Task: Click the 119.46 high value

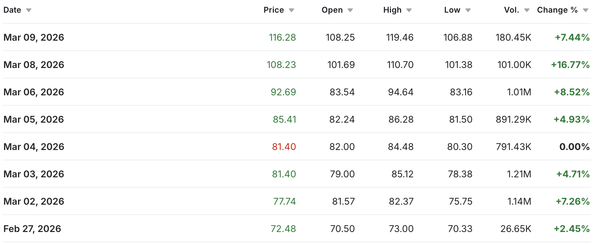Action: click(400, 37)
